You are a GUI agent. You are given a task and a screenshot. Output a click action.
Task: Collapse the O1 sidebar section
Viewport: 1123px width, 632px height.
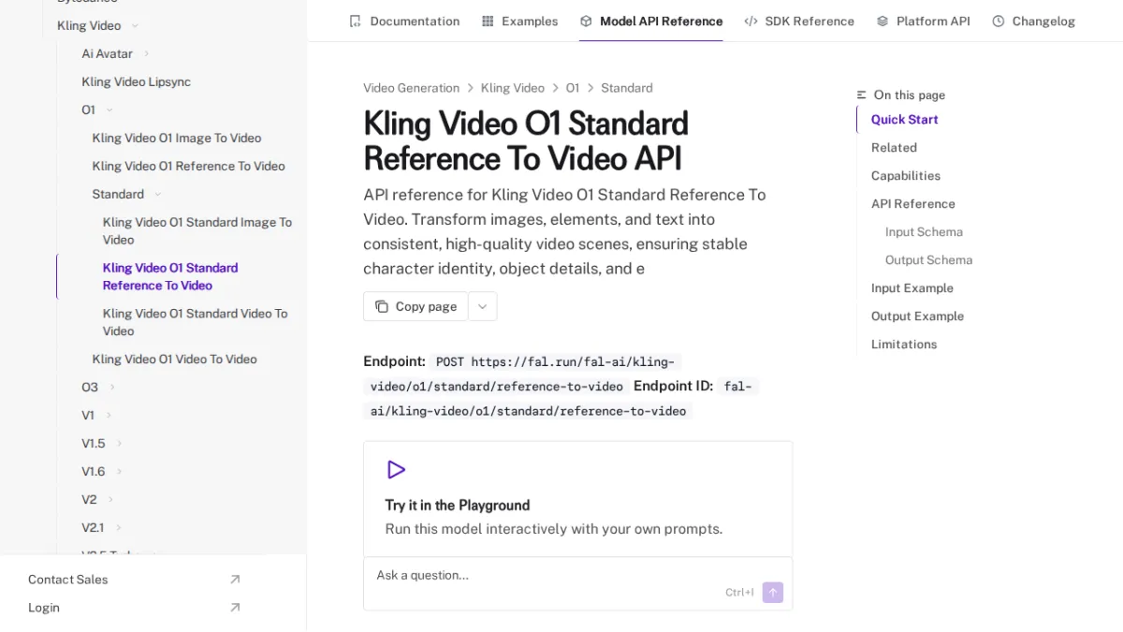pos(109,110)
